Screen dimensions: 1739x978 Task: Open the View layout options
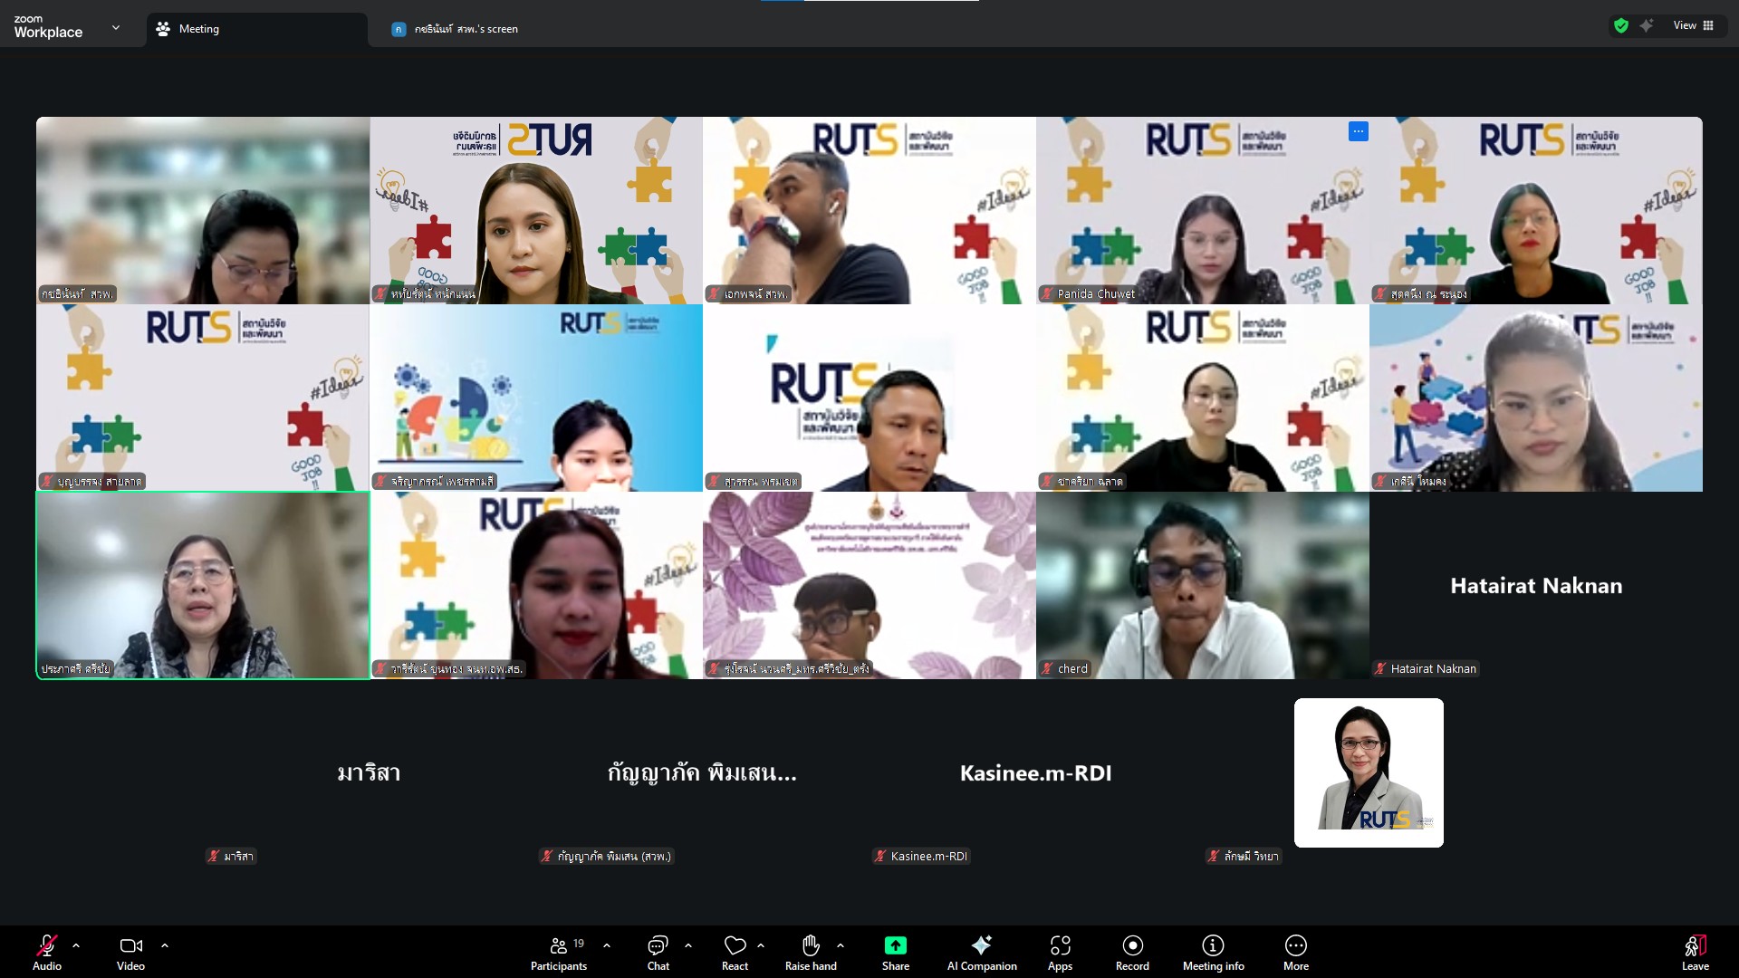tap(1694, 25)
